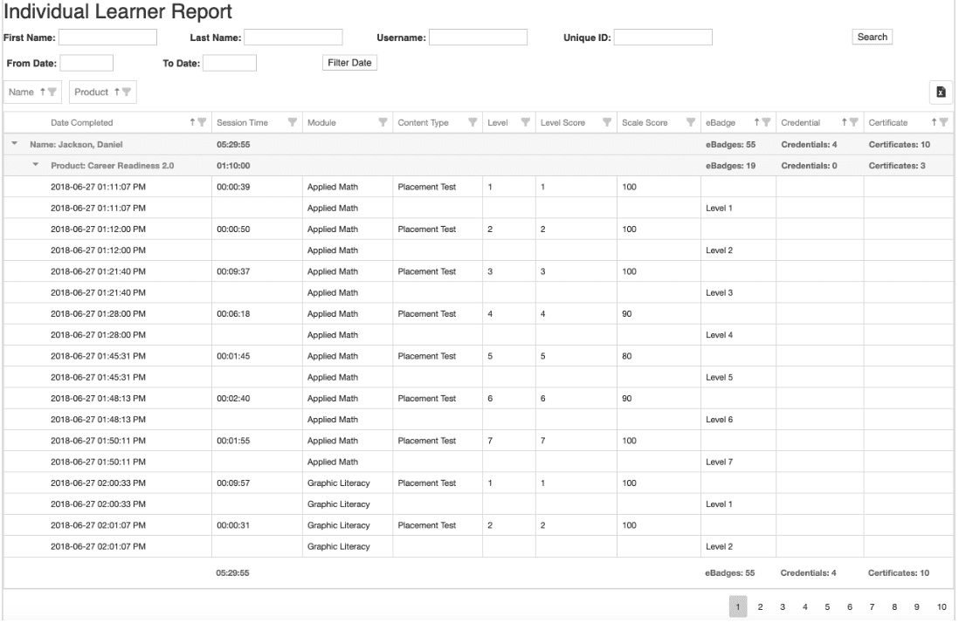Click the First Name input field

pos(107,37)
